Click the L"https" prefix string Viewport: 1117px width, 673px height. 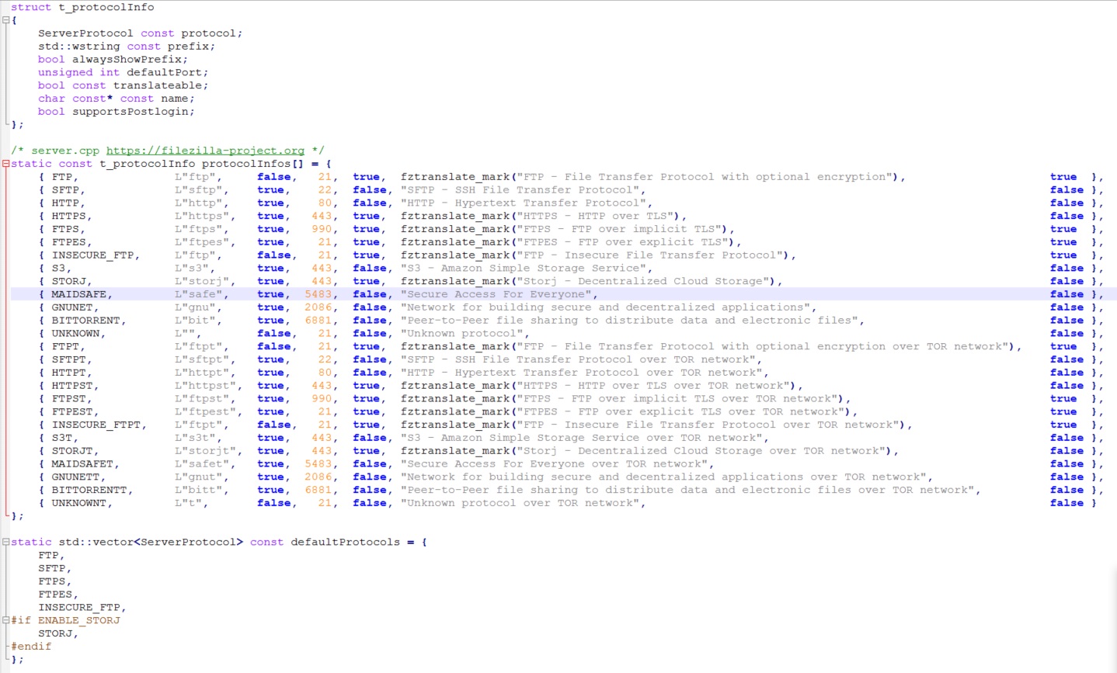(x=202, y=216)
